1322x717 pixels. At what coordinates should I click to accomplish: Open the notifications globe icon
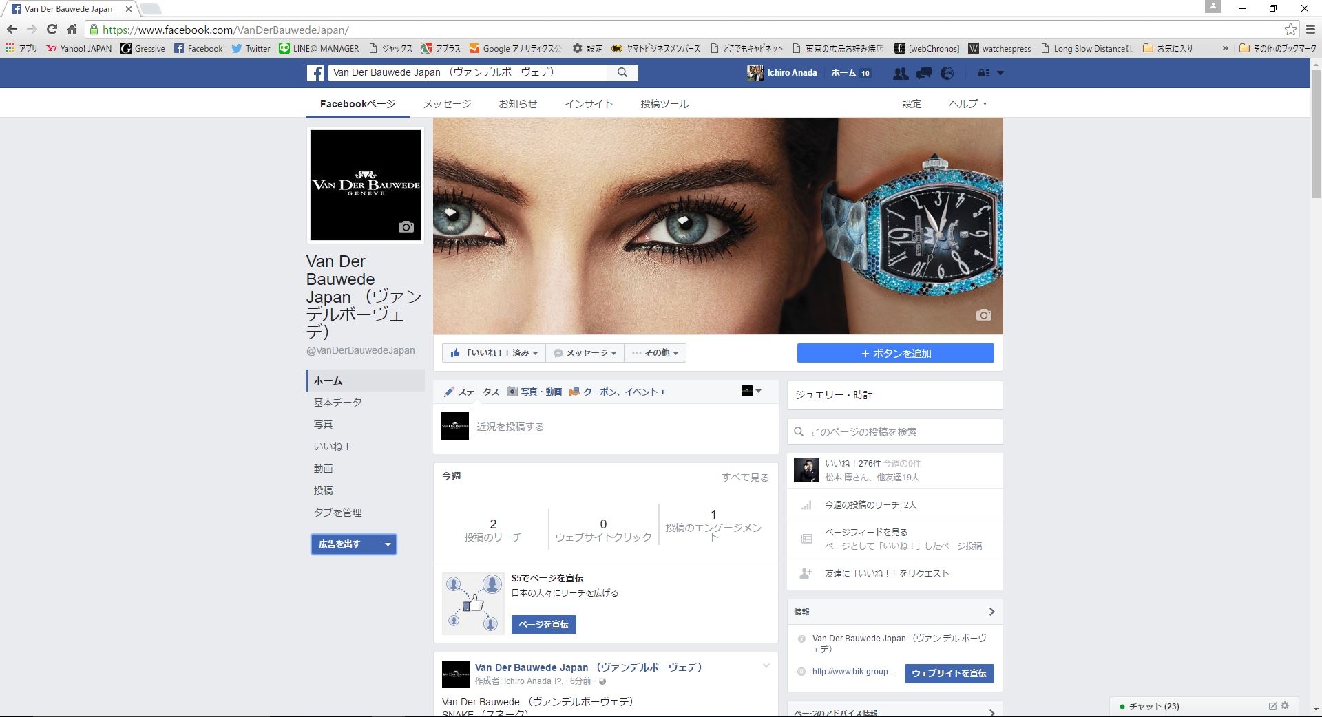947,73
